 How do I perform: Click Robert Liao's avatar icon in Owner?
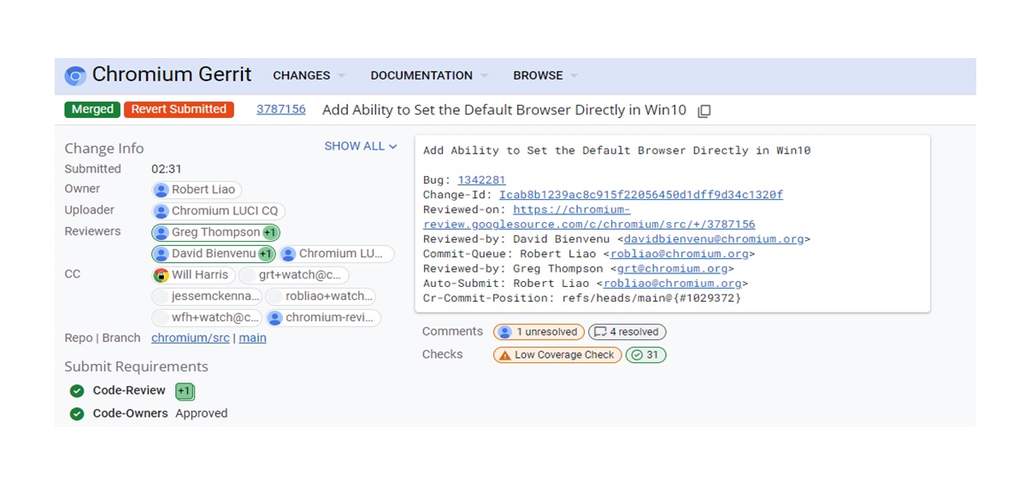[161, 190]
